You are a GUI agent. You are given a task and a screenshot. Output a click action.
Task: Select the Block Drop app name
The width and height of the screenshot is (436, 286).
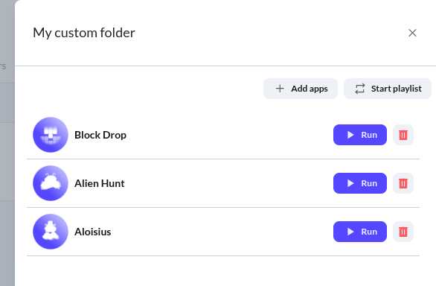coord(100,135)
